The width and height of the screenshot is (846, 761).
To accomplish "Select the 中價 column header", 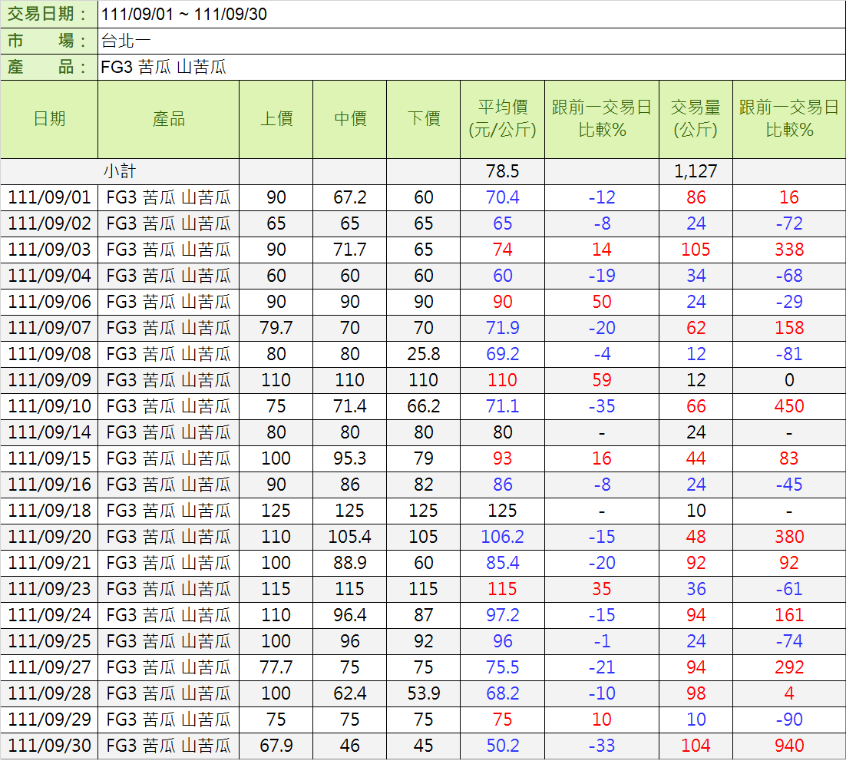I will coord(349,119).
